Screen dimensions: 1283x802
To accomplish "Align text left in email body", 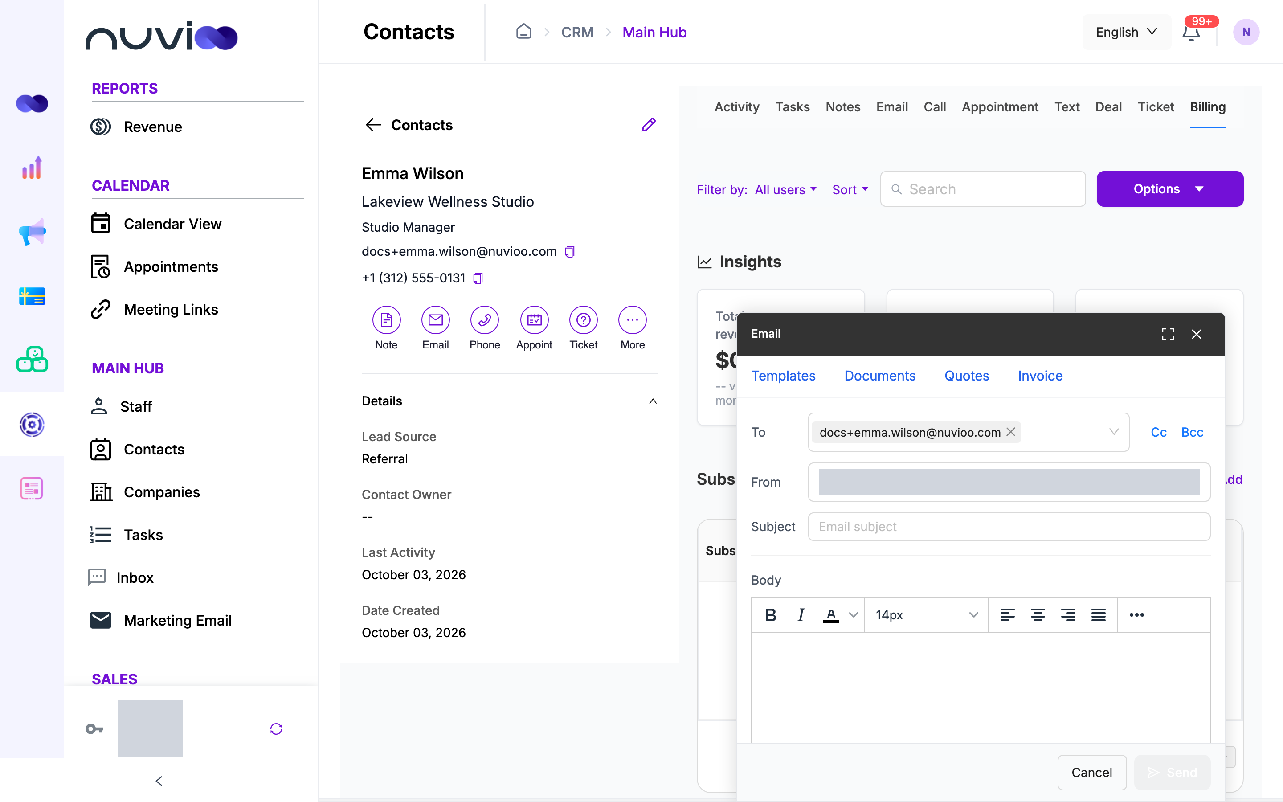I will click(1007, 615).
